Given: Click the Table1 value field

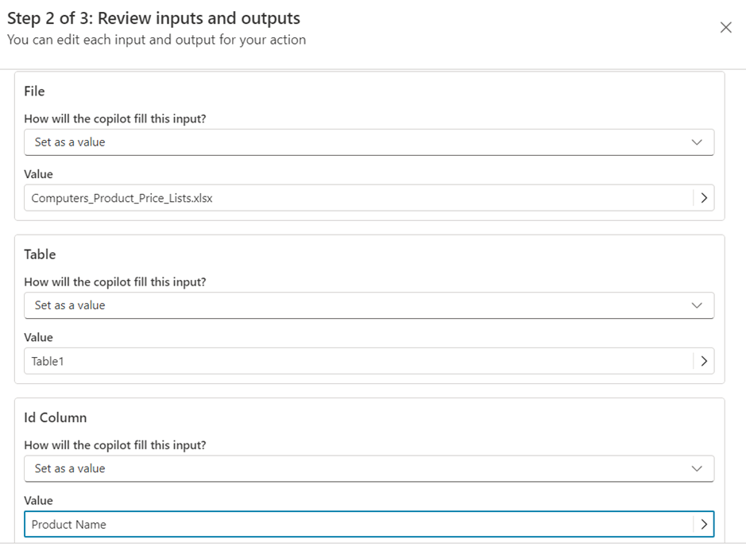Looking at the screenshot, I should point(358,361).
